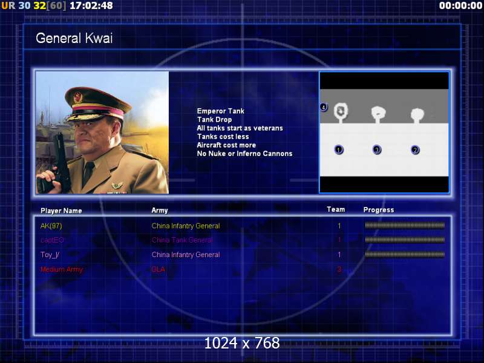Viewport: 484px width, 363px height.
Task: Click the 00:00:00 timer
Action: pyautogui.click(x=460, y=5)
